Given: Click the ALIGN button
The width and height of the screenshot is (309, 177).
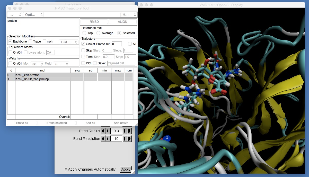Looking at the screenshot, I should tap(122, 22).
